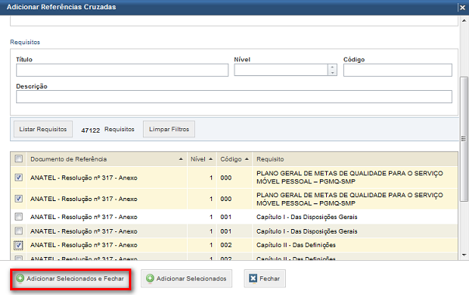Image resolution: width=469 pixels, height=295 pixels.
Task: Uncheck second code 000 row checkbox
Action: 19,199
